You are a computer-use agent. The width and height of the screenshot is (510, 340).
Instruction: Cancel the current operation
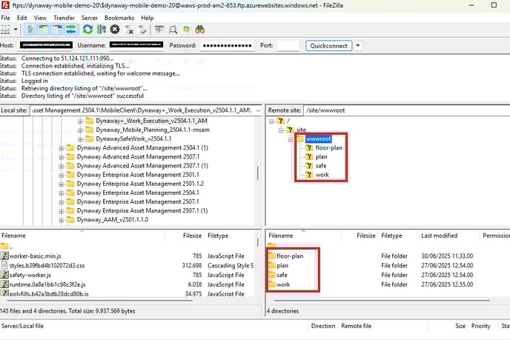pos(115,30)
